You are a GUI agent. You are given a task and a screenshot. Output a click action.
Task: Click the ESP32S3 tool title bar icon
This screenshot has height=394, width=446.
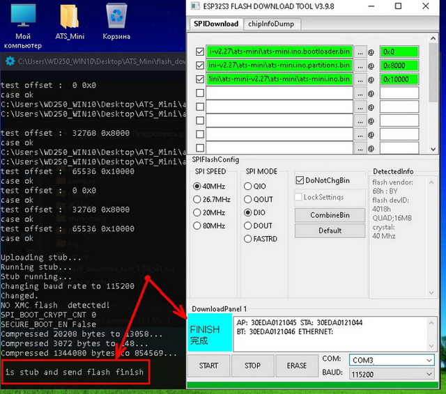(x=195, y=6)
